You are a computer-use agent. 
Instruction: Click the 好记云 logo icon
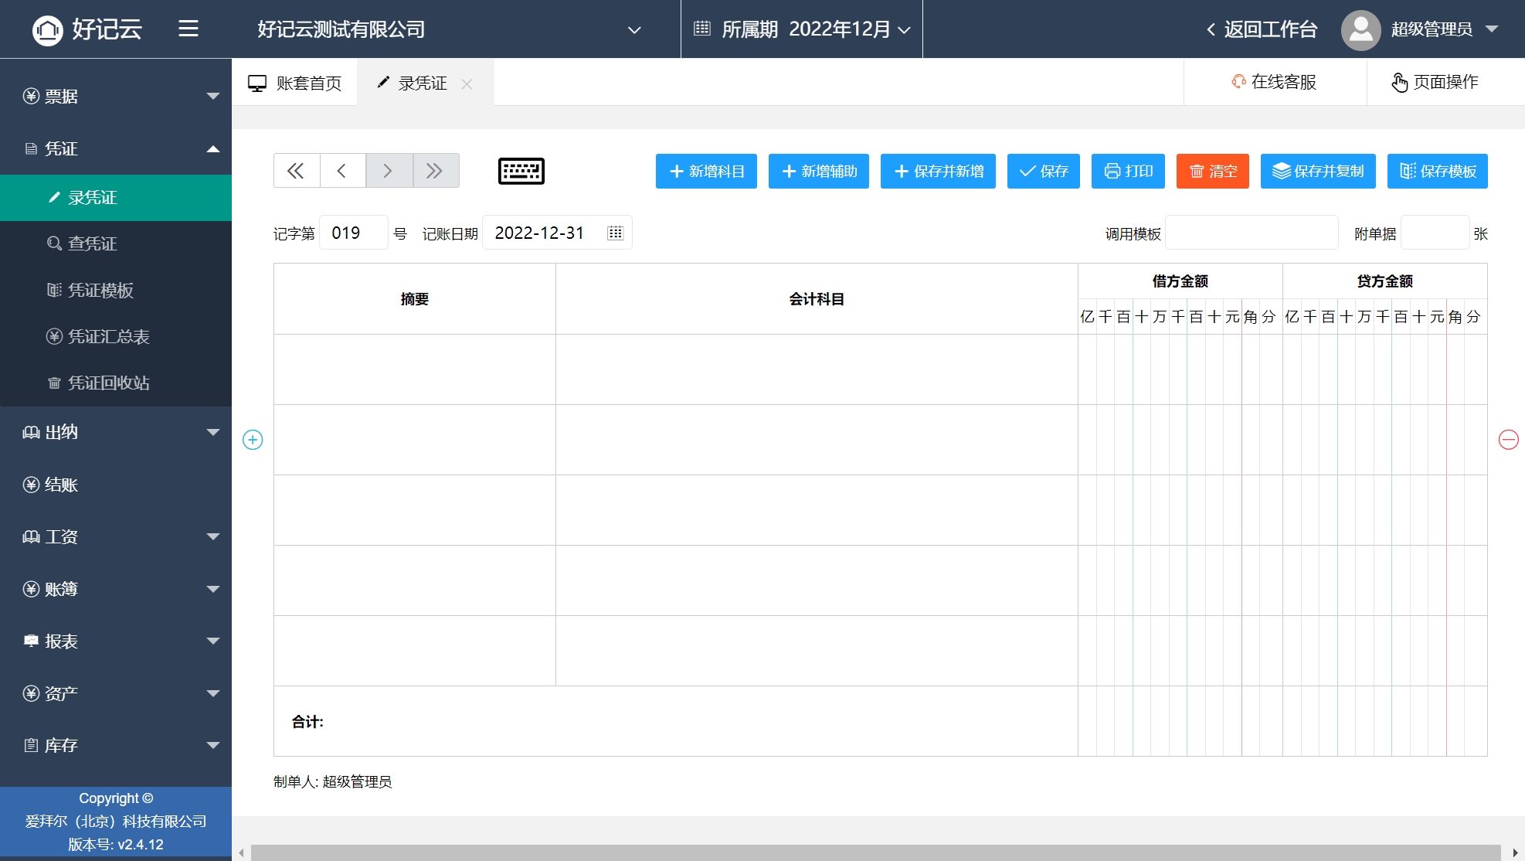[x=48, y=30]
